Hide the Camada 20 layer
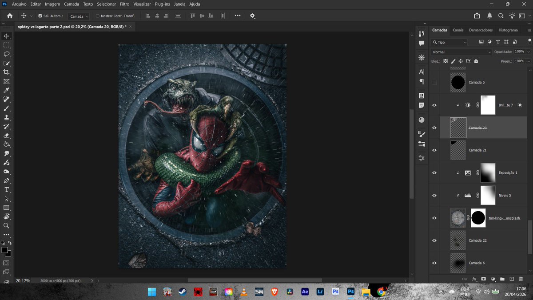The height and width of the screenshot is (300, 533). point(434,128)
